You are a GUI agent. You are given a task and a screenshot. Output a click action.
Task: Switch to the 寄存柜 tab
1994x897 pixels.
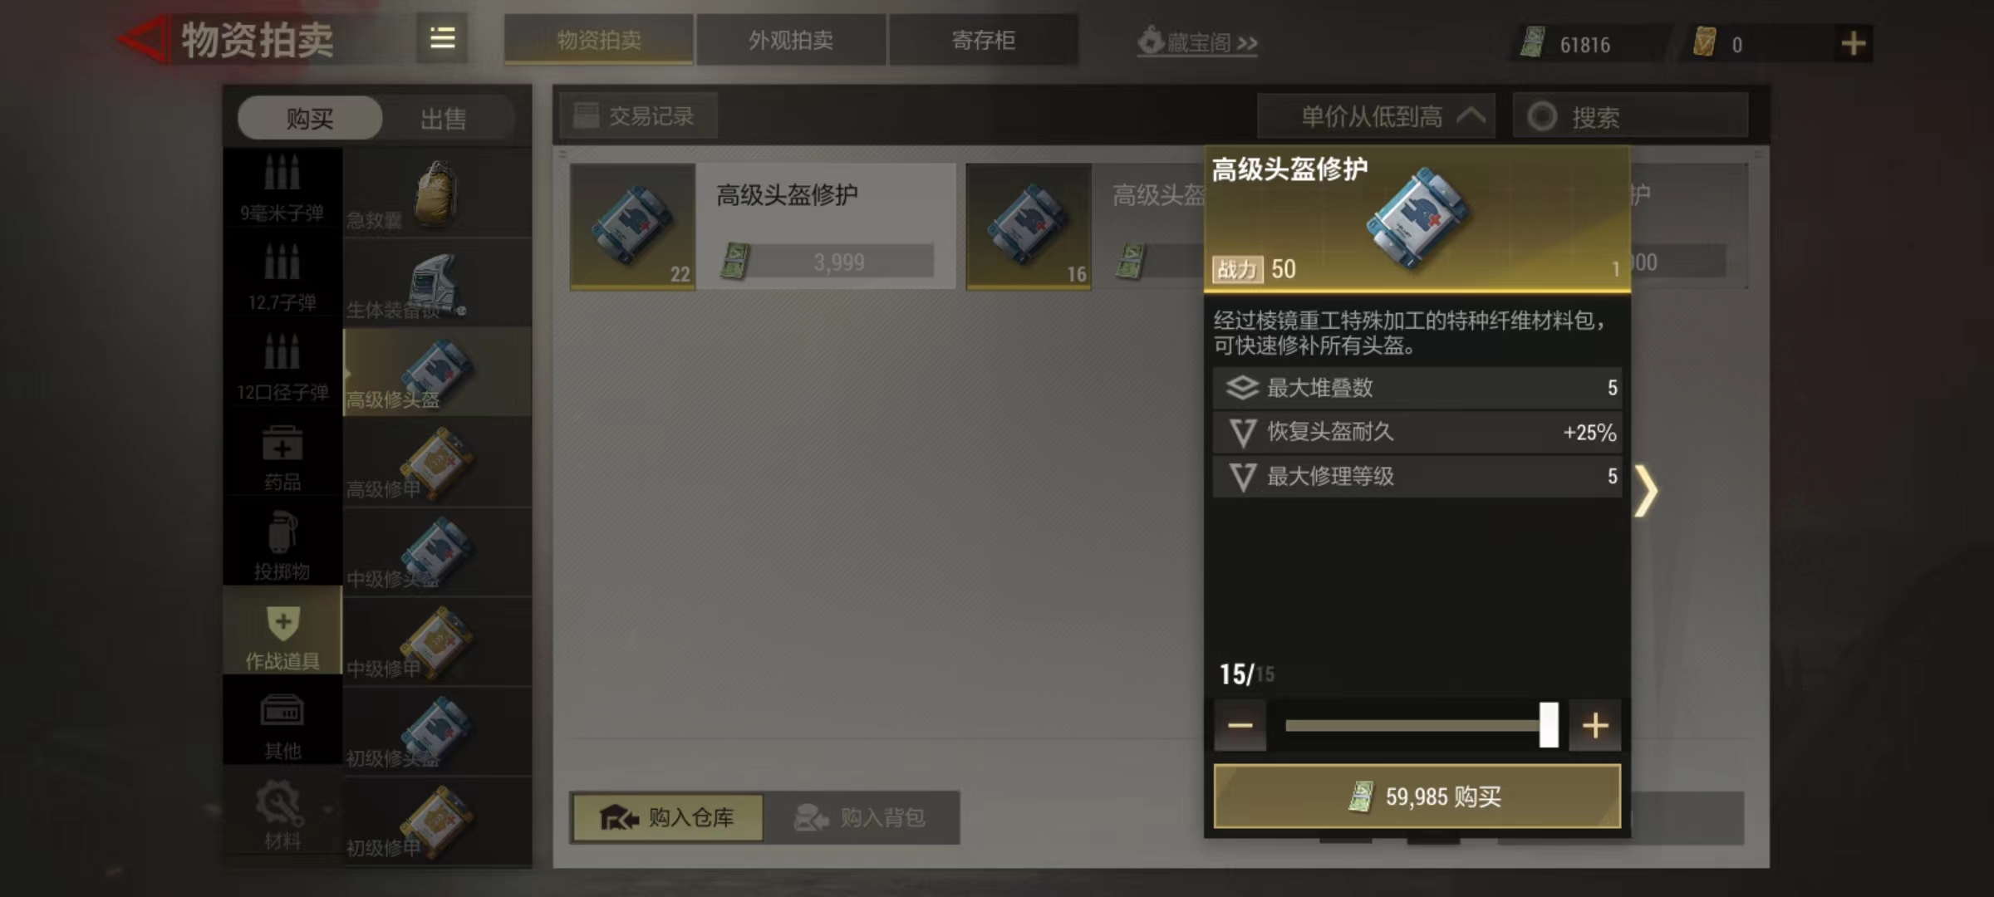point(984,40)
